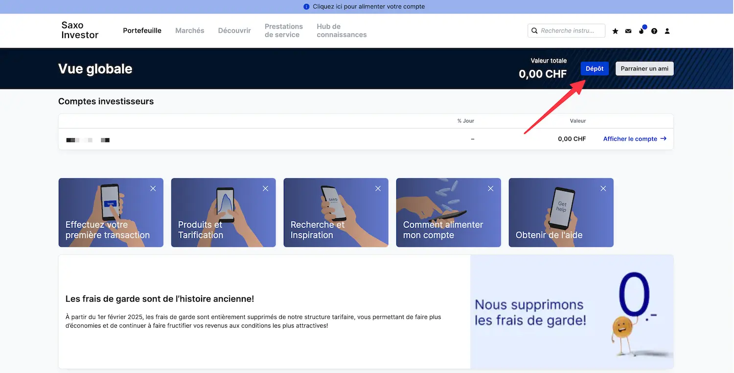Open the inbox envelope icon
Screen dimensions: 734x373
tap(628, 31)
